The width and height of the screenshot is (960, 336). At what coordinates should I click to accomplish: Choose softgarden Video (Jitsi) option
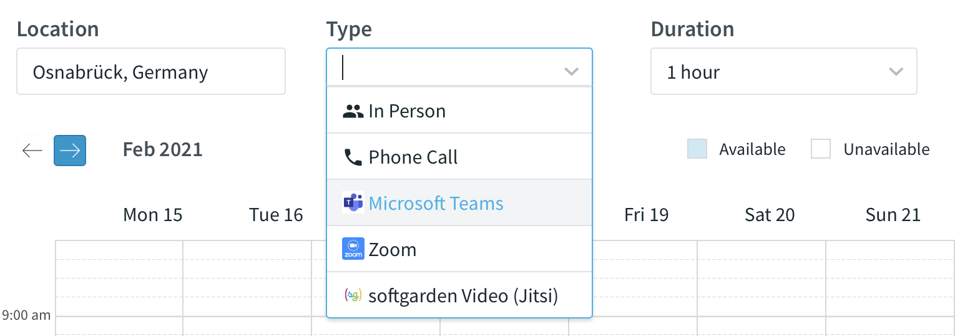[x=459, y=295]
